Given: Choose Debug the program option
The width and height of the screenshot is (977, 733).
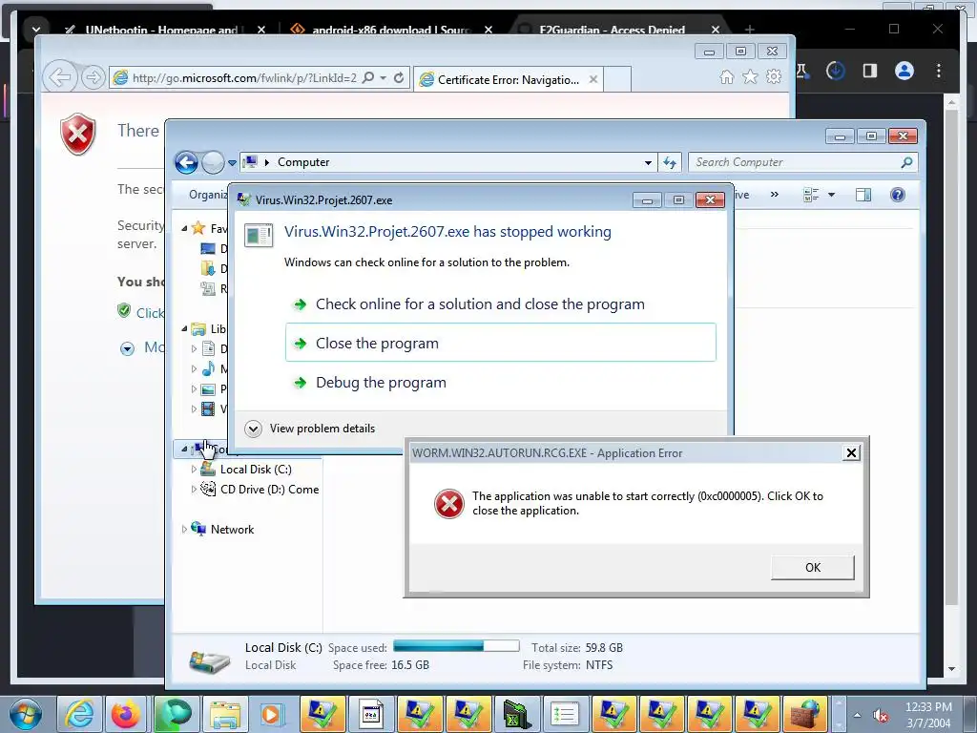Looking at the screenshot, I should 381,382.
